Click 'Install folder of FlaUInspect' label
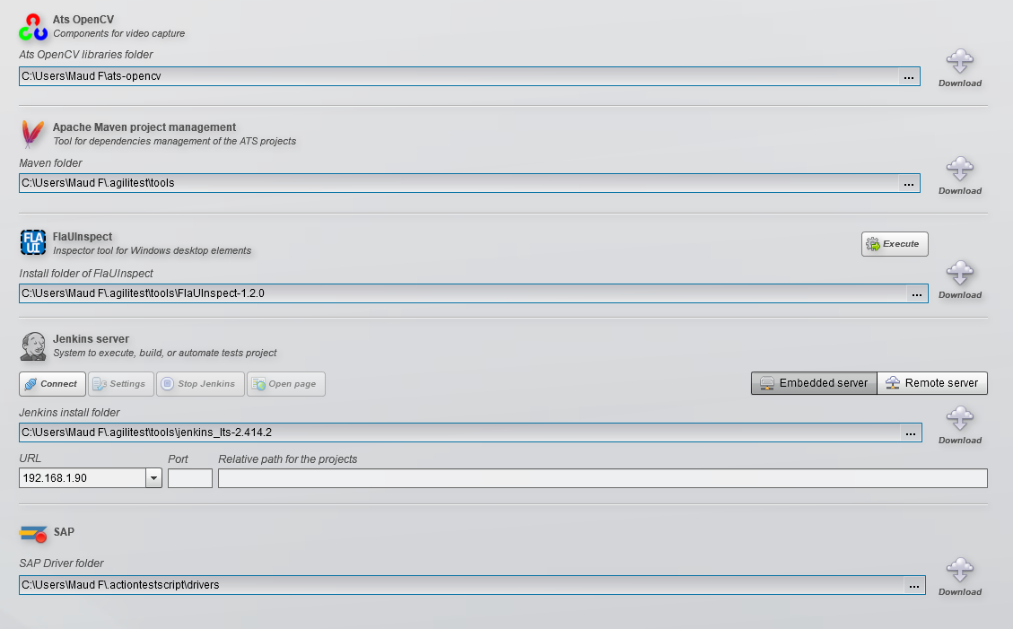Screen dimensions: 1013x629 [86, 274]
